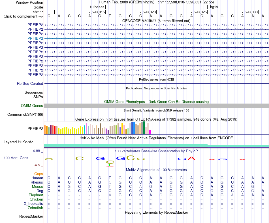This screenshot has width=269, height=223.
Task: Click 'Gene Expression in 54 tissues' GTEx title
Action: [156, 119]
